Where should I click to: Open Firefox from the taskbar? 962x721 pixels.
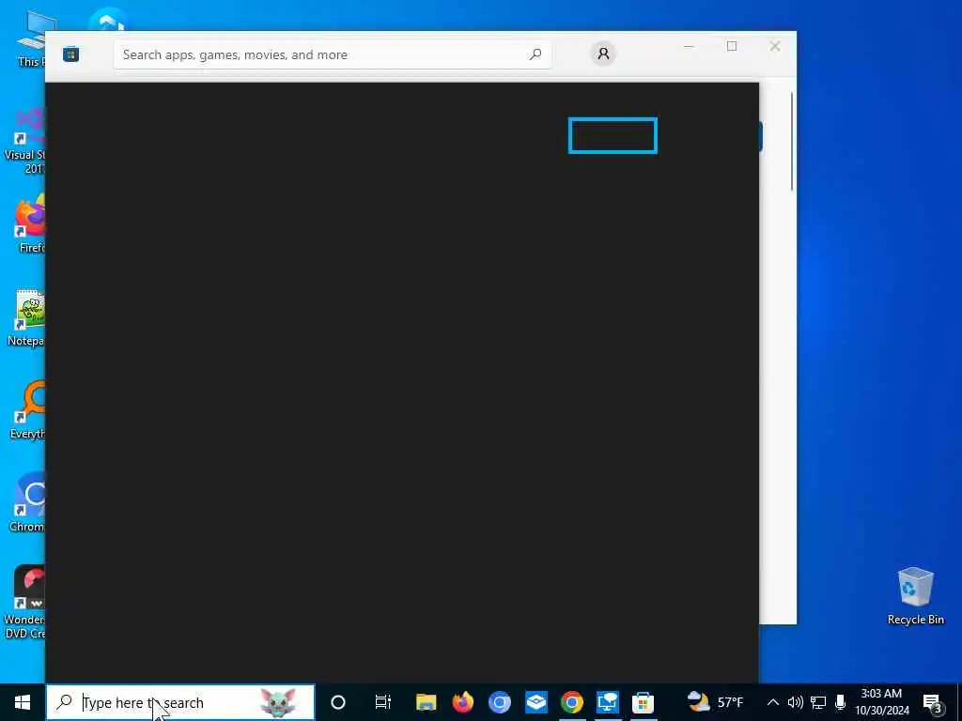pos(462,702)
